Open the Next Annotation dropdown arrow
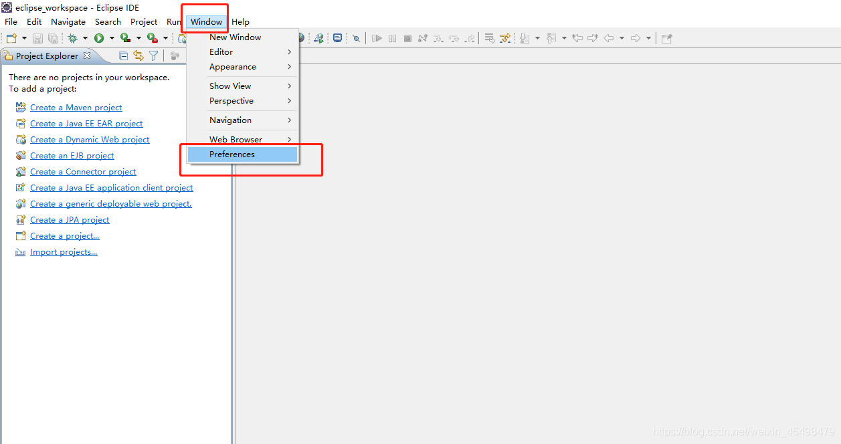 pyautogui.click(x=537, y=38)
